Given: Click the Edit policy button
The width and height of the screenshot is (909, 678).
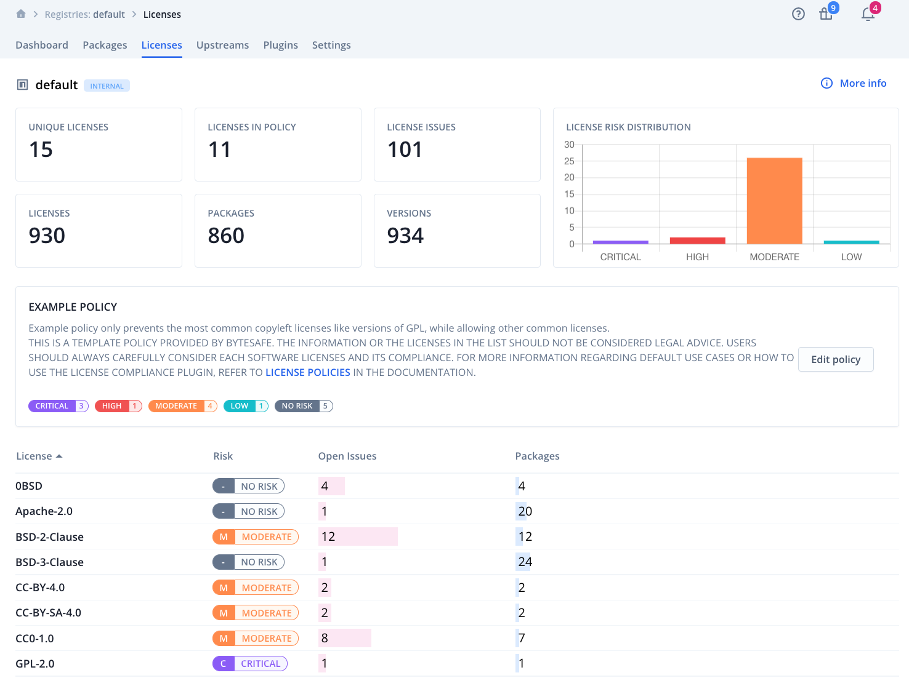Looking at the screenshot, I should point(836,359).
